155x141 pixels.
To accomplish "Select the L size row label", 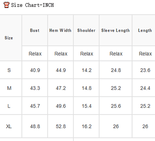I will 9,106.
